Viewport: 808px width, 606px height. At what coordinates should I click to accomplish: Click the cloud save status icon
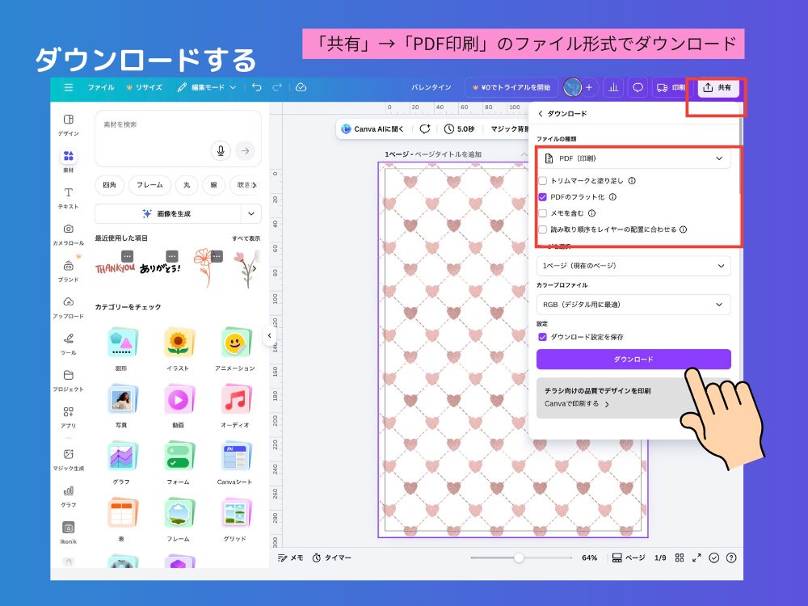(x=301, y=87)
